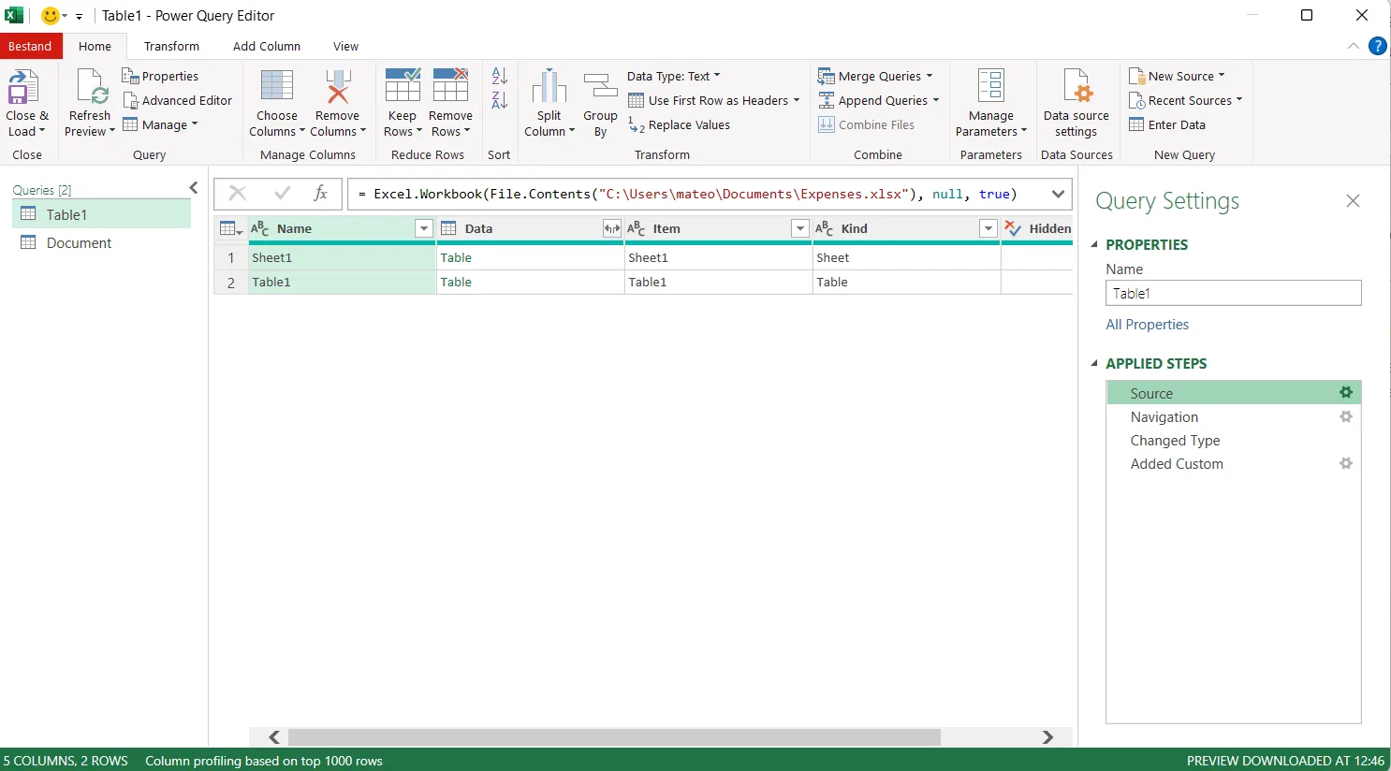Click the All Properties link

(1147, 324)
